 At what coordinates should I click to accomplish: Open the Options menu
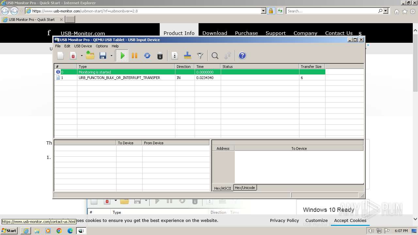(102, 46)
